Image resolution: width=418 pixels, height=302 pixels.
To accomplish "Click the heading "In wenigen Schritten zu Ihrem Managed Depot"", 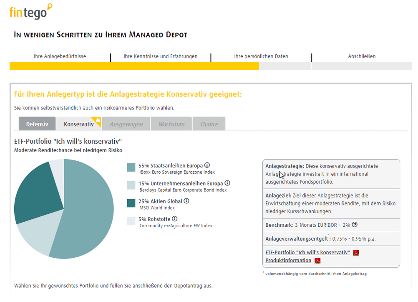I will point(101,35).
